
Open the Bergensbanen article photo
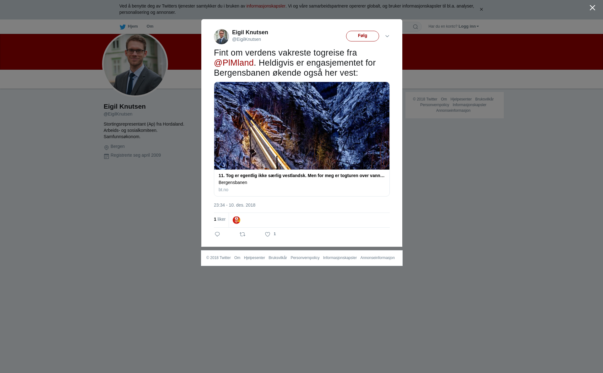click(x=302, y=126)
